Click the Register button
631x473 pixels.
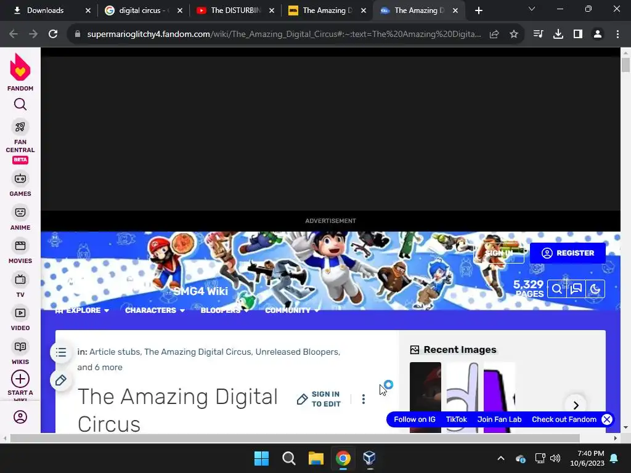[568, 253]
